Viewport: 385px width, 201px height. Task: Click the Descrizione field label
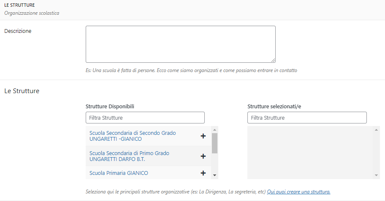tap(18, 31)
